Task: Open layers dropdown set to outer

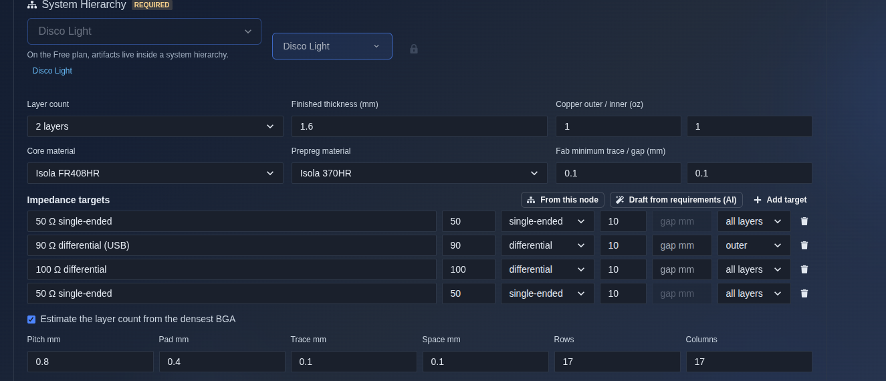Action: (x=754, y=245)
